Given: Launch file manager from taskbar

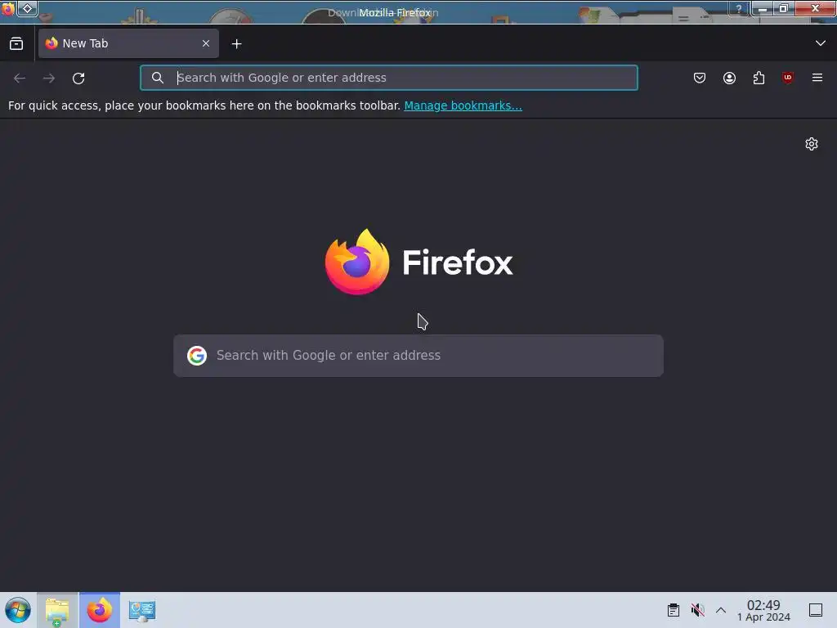Looking at the screenshot, I should pyautogui.click(x=57, y=610).
